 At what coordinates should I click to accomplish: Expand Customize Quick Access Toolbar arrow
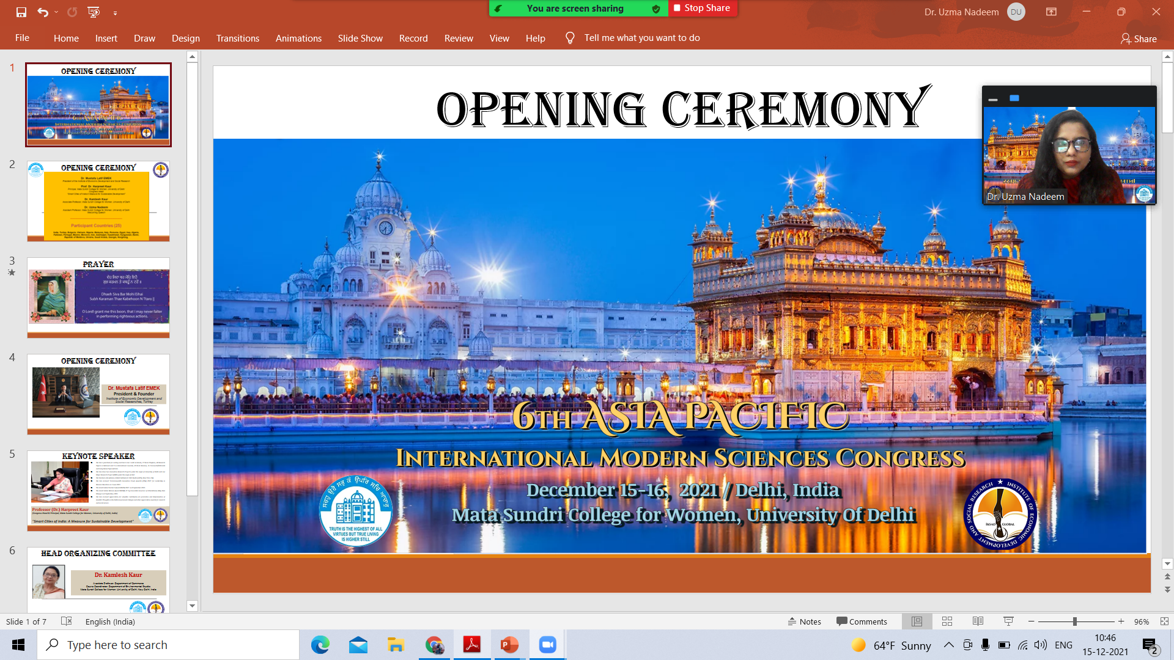click(115, 12)
